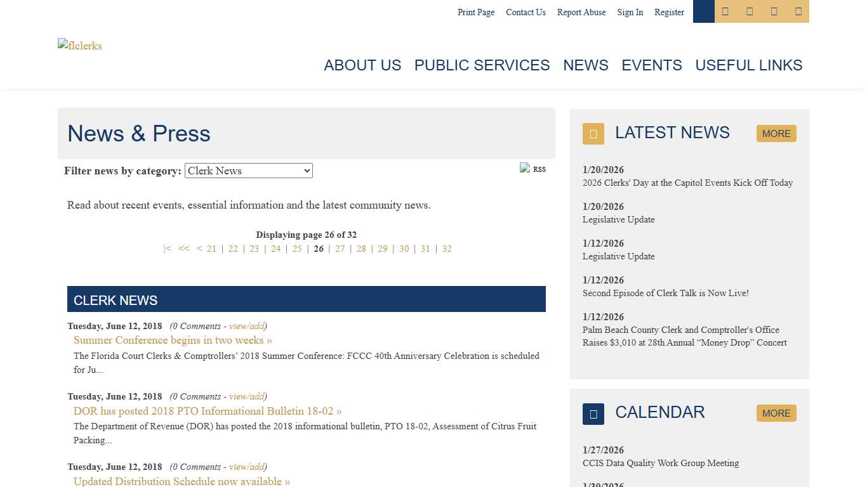Open the EVENTS navigation tab

651,65
